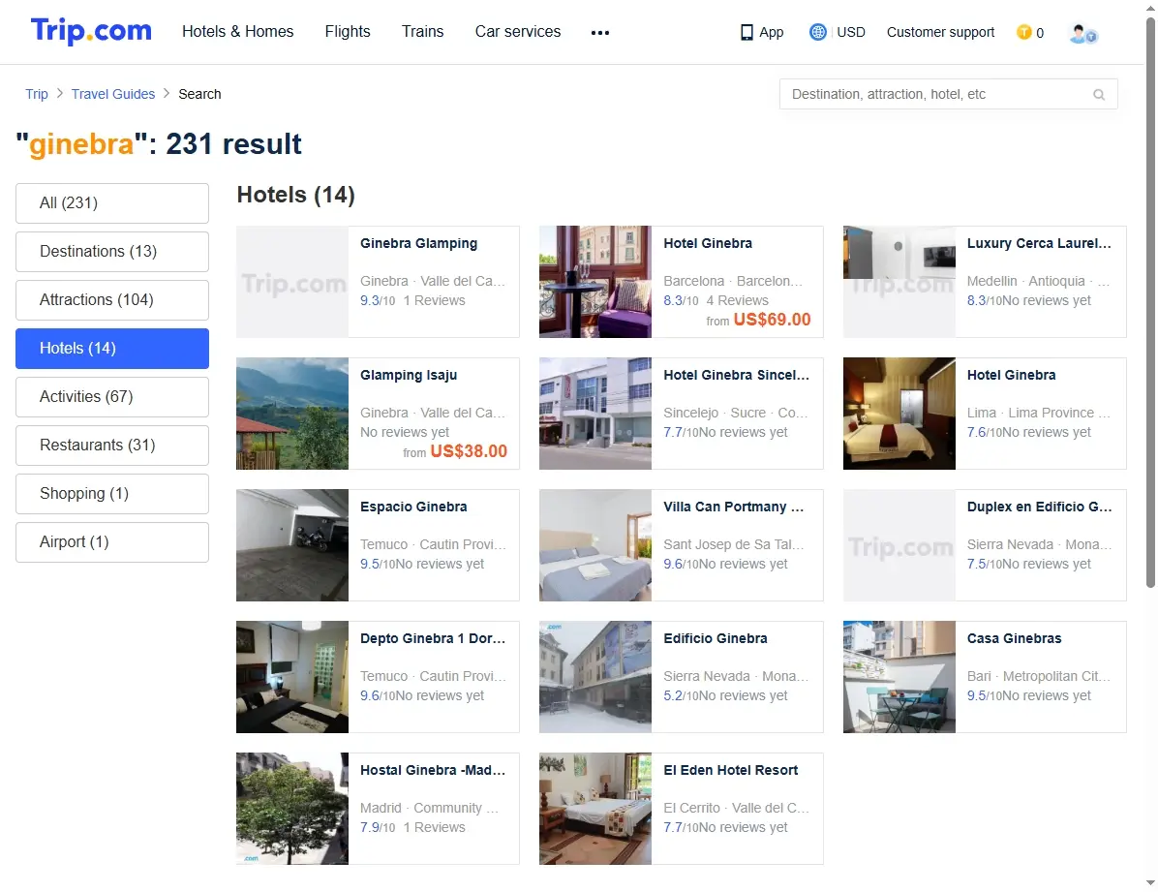Open the Flights menu
The width and height of the screenshot is (1158, 892).
click(347, 32)
